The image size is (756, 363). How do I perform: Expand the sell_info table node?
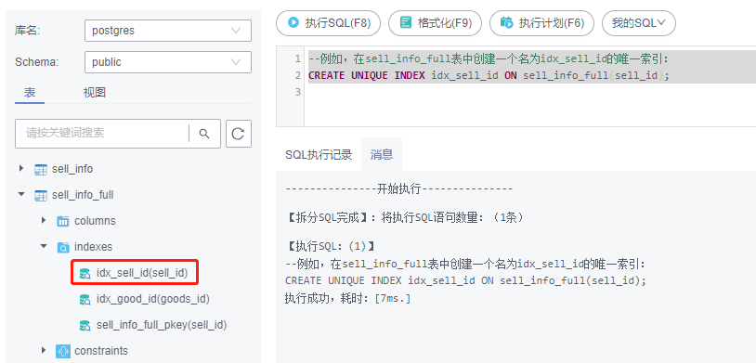[x=20, y=169]
